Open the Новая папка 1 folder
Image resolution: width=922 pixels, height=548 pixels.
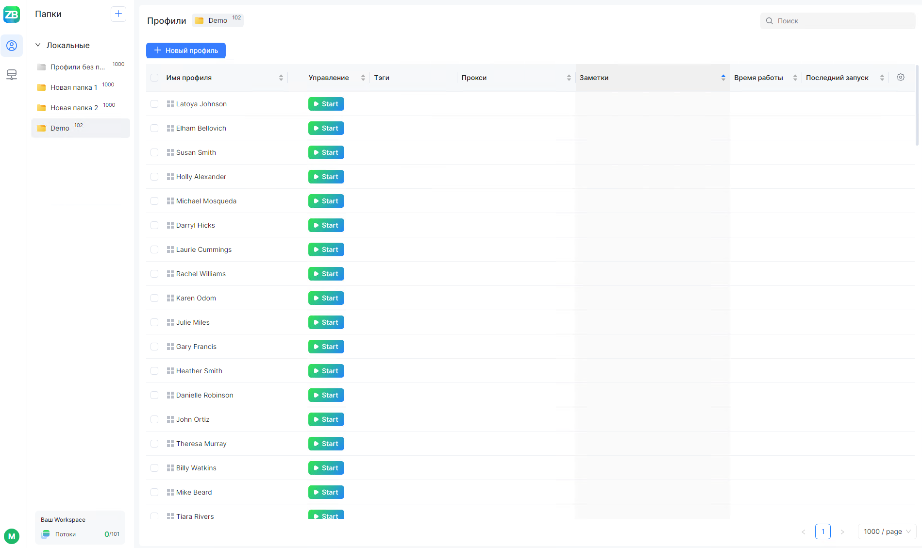point(74,87)
